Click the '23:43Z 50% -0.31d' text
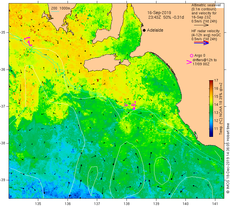 click(x=166, y=17)
